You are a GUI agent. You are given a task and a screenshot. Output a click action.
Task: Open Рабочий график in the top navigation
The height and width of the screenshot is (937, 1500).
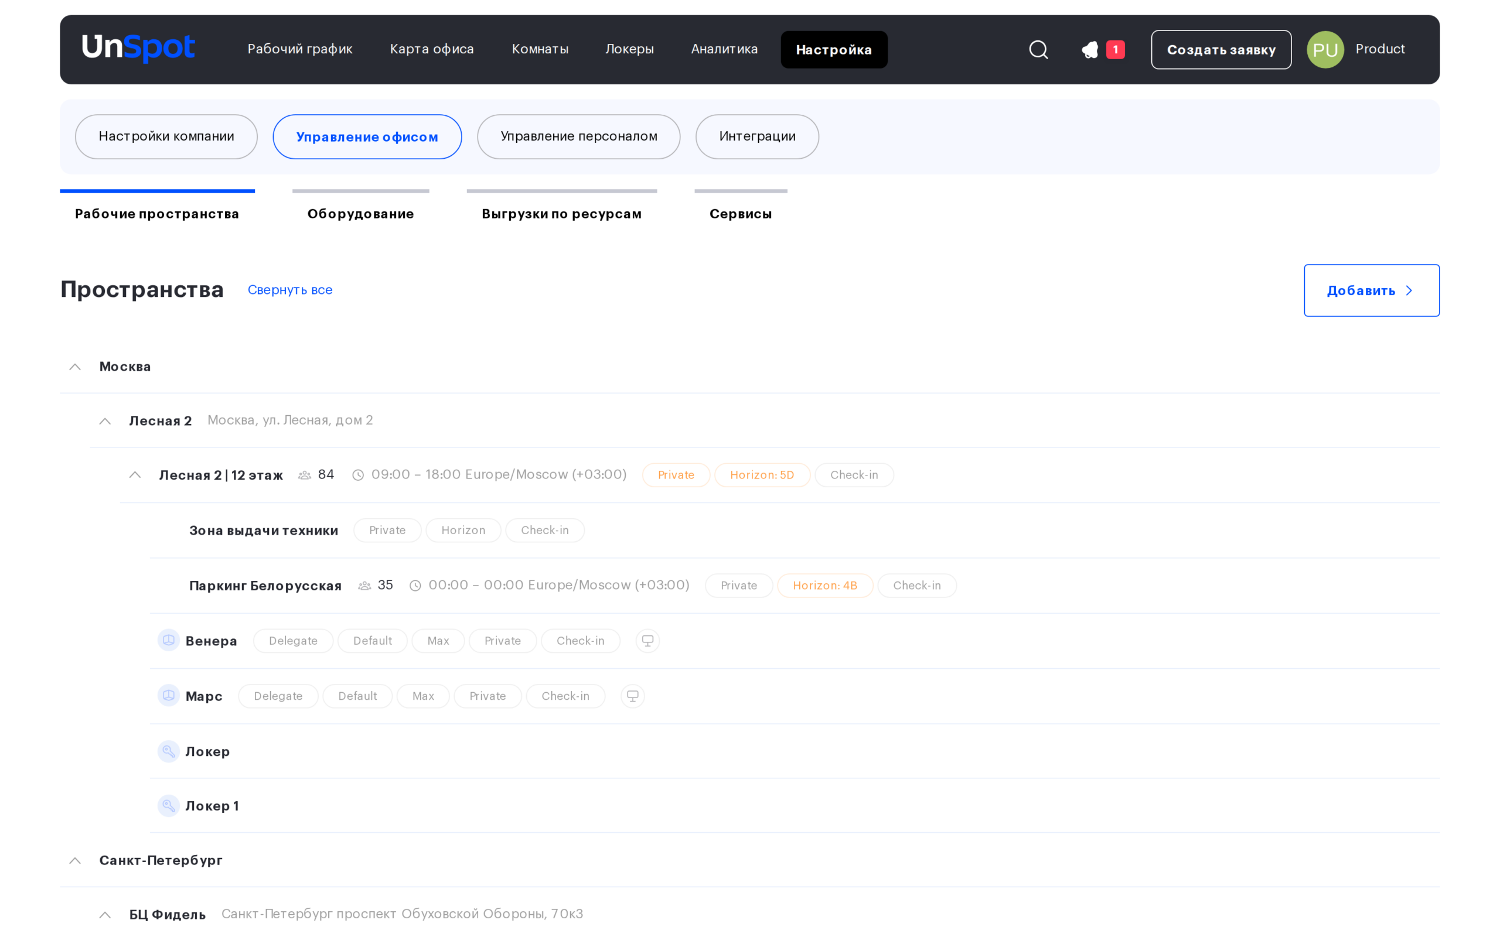[300, 49]
